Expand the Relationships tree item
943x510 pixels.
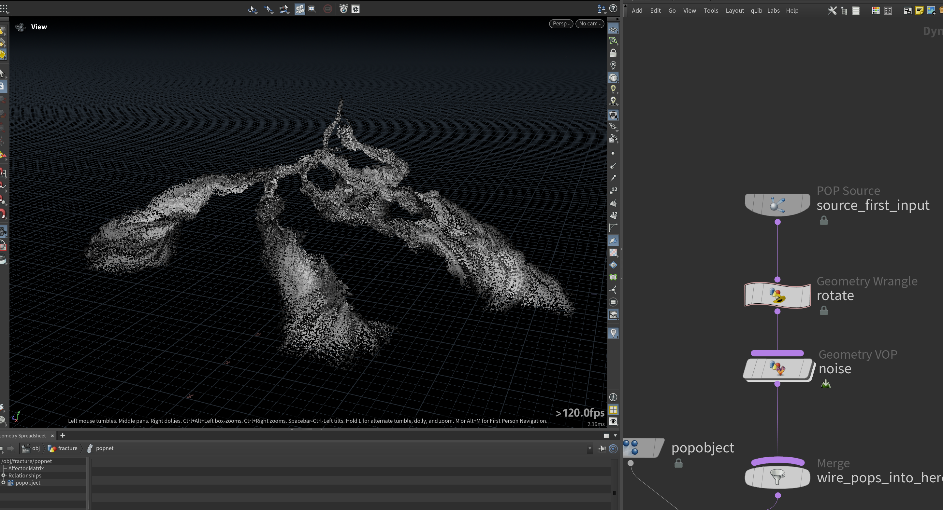4,475
